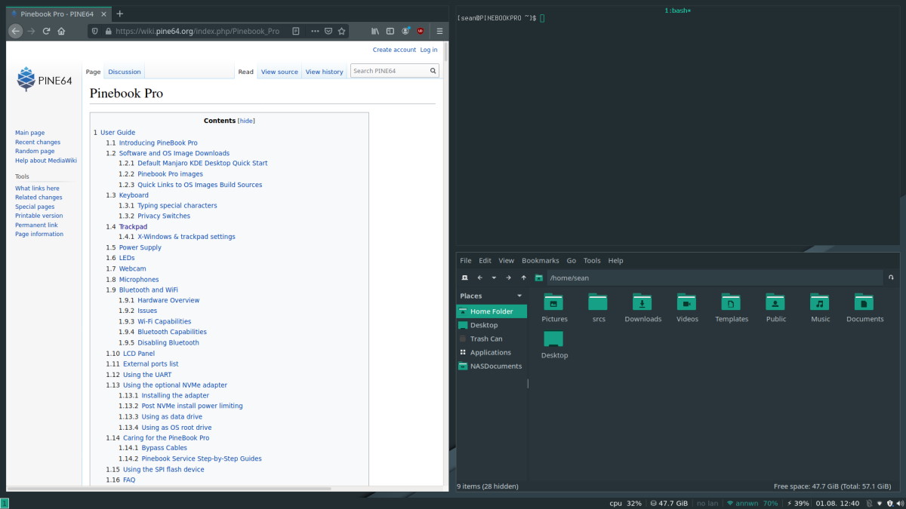Click the annwn wifi status entry
The image size is (906, 509).
point(752,503)
